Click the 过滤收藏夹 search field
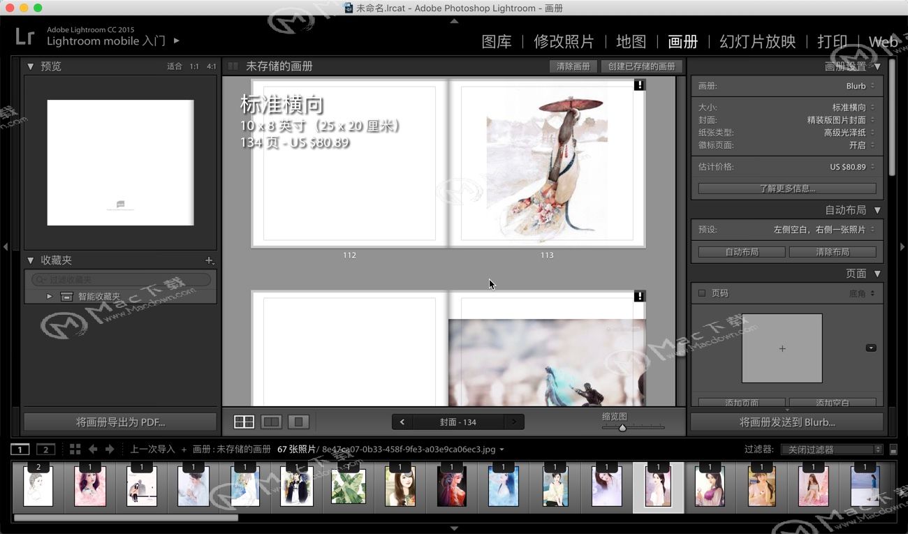The image size is (908, 534). 121,279
